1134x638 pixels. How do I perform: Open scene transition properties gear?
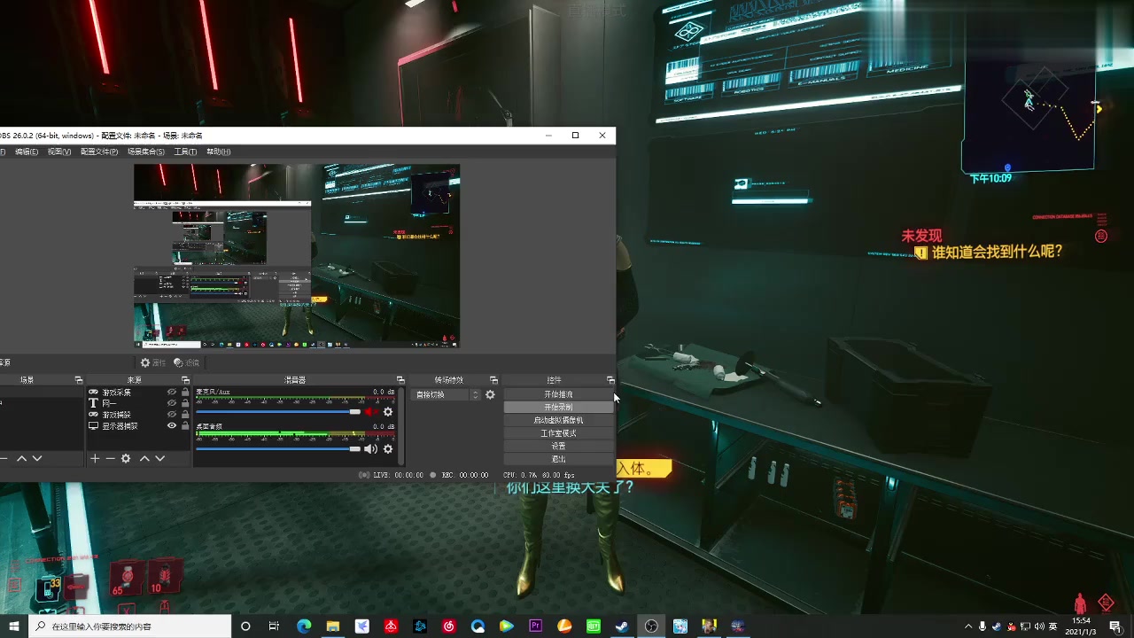tap(490, 394)
